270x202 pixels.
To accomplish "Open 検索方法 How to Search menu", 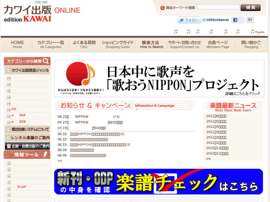I will tap(152, 44).
